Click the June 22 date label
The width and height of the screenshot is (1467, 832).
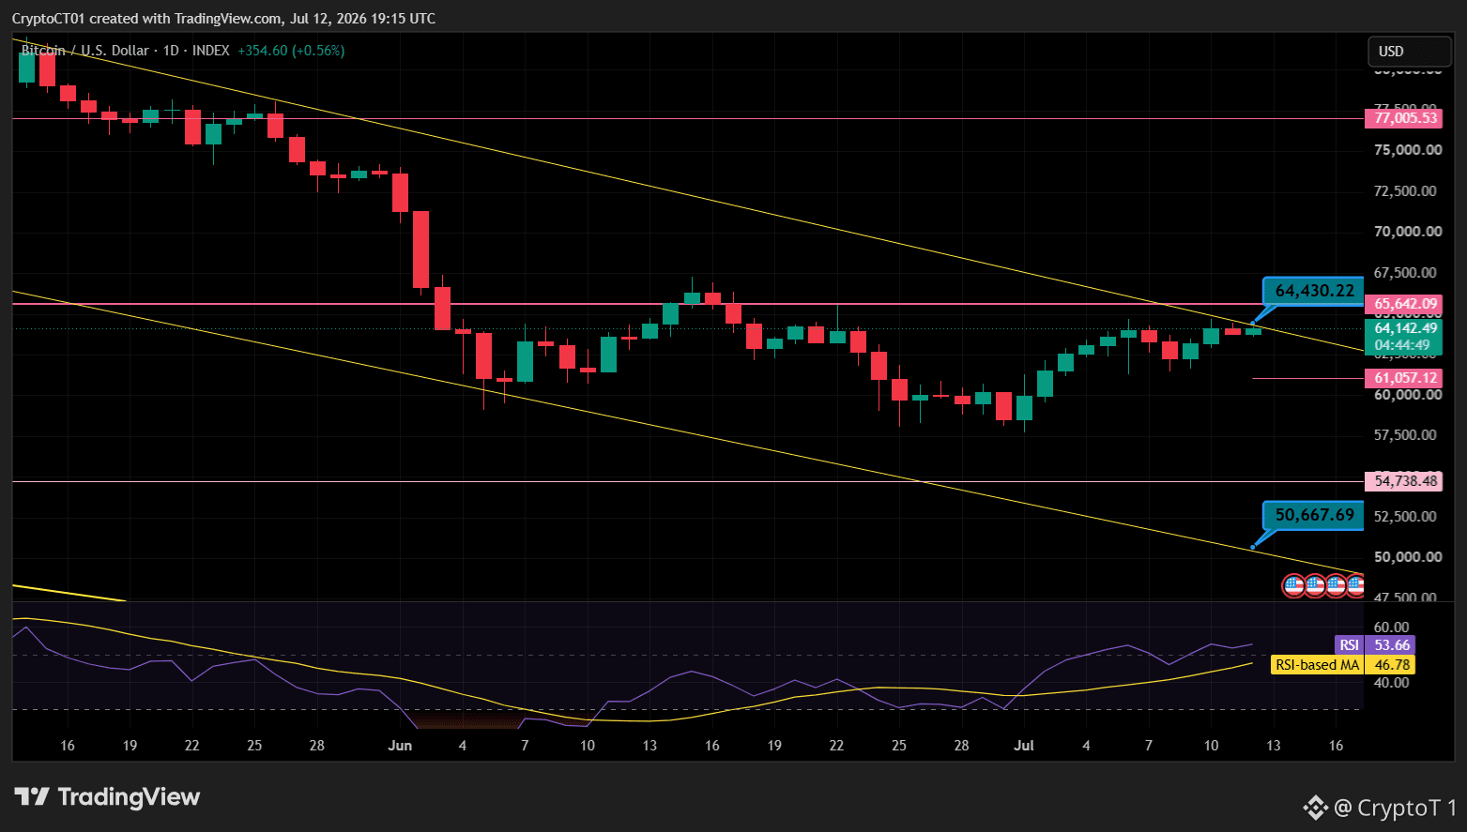pyautogui.click(x=836, y=746)
